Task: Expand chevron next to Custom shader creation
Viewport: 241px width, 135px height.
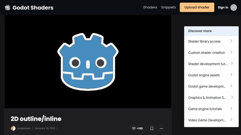Action: [x=231, y=52]
